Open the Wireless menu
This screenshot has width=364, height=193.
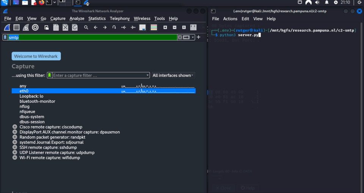coord(142,19)
